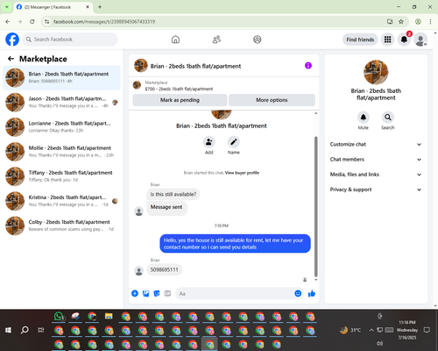Click the Add people icon
The width and height of the screenshot is (438, 351).
coord(209,142)
